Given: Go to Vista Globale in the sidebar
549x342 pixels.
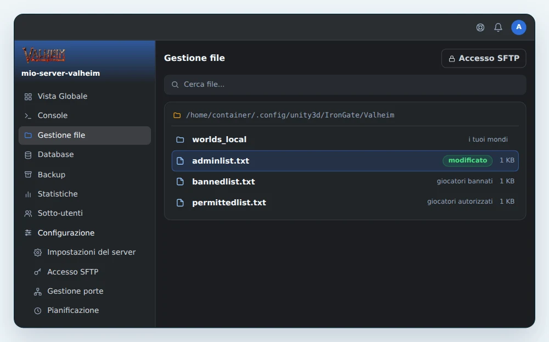Looking at the screenshot, I should [x=85, y=96].
